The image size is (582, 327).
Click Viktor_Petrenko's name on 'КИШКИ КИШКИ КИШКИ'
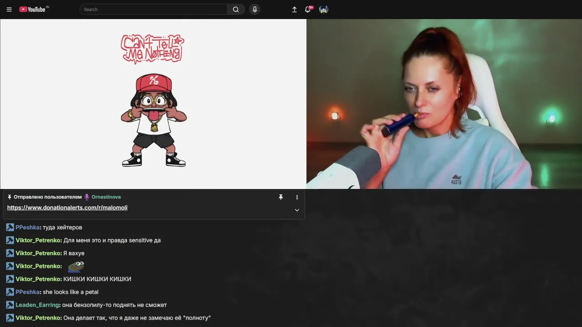point(38,279)
